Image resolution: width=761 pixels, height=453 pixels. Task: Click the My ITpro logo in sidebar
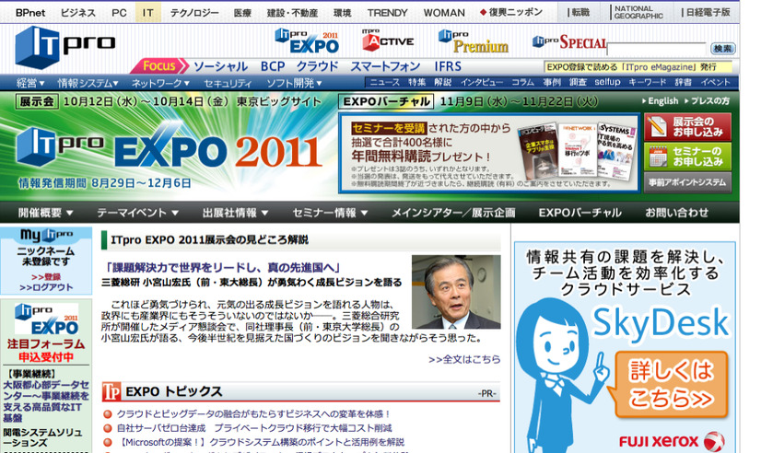(x=46, y=235)
